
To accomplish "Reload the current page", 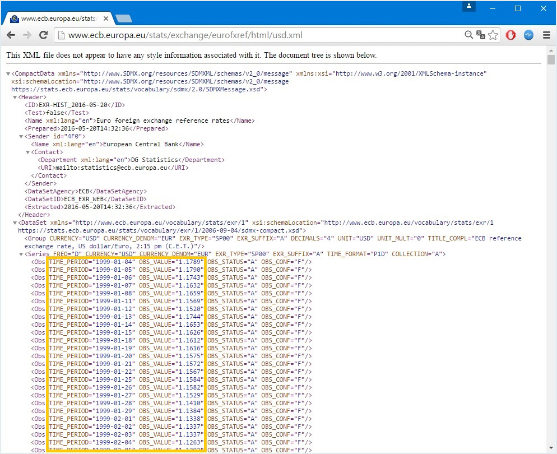I will [43, 35].
